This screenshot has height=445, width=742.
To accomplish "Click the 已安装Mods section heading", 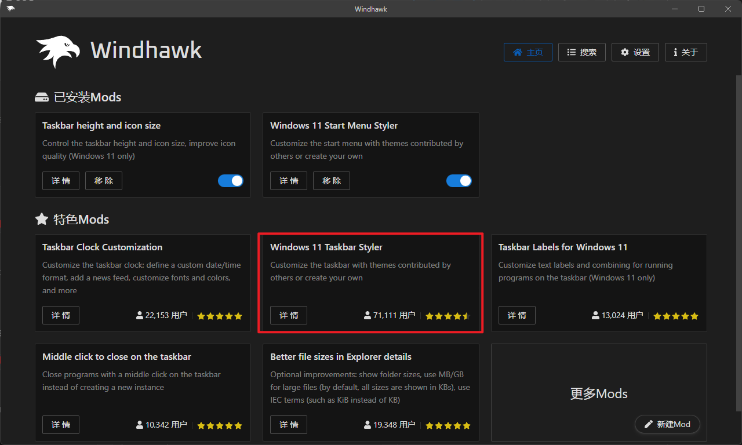I will pyautogui.click(x=88, y=97).
